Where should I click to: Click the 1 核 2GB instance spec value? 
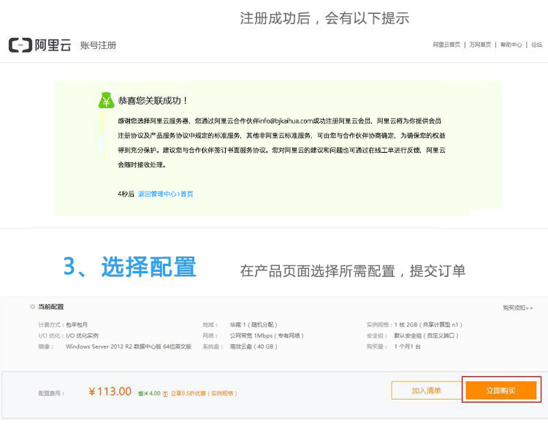pyautogui.click(x=428, y=324)
